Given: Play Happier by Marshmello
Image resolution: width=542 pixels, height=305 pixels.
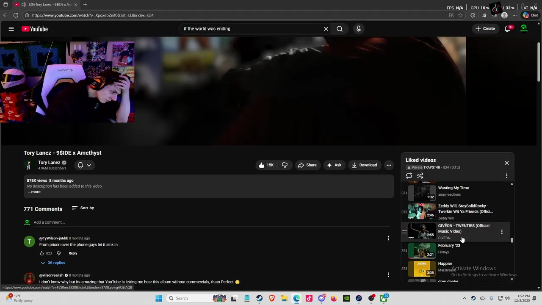Looking at the screenshot, I should click(x=455, y=268).
